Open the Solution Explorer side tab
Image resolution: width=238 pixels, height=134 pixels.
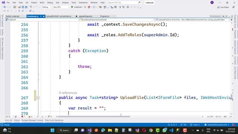pyautogui.click(x=235, y=47)
